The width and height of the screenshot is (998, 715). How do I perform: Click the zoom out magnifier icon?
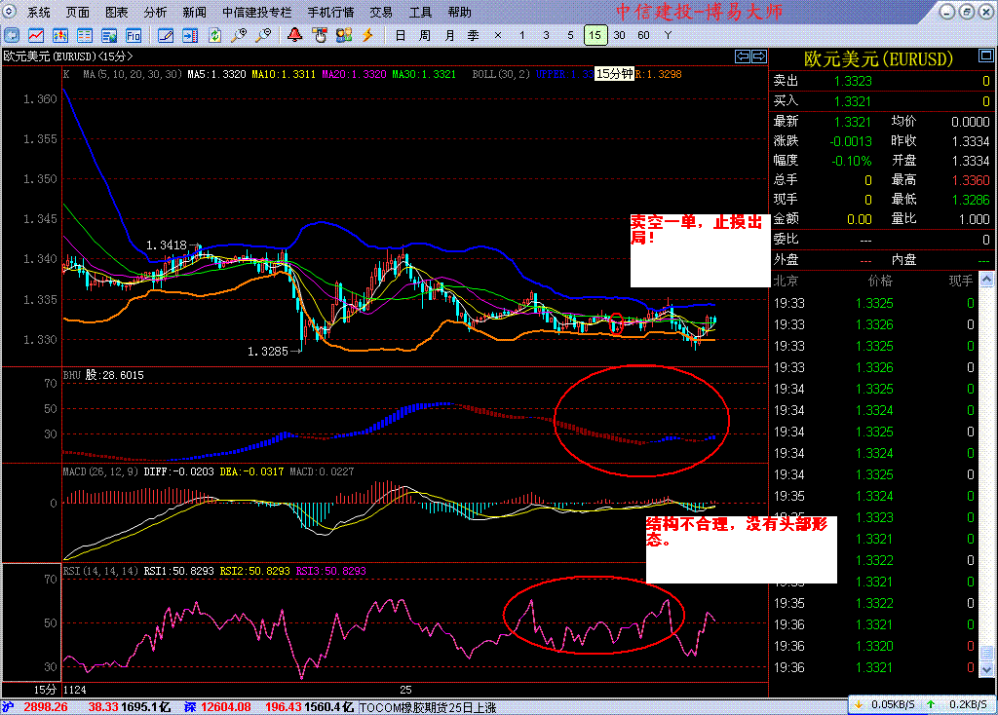pyautogui.click(x=263, y=36)
